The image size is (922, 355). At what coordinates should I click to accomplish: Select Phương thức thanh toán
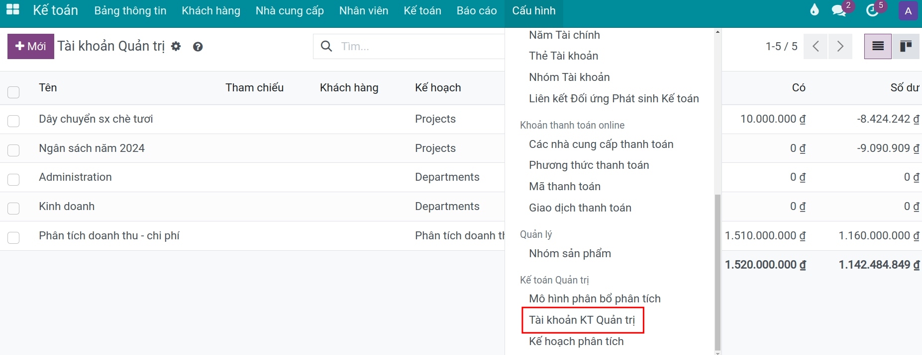tap(589, 165)
